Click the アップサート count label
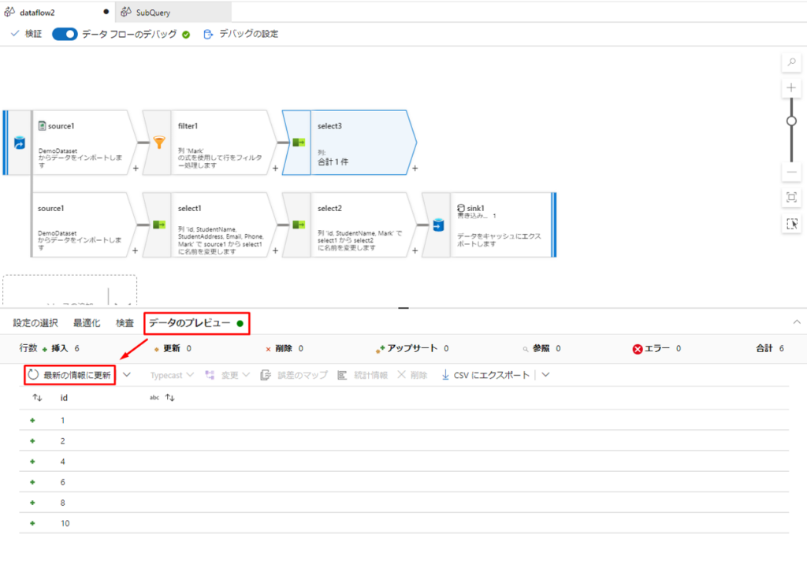This screenshot has height=568, width=807. [x=412, y=348]
